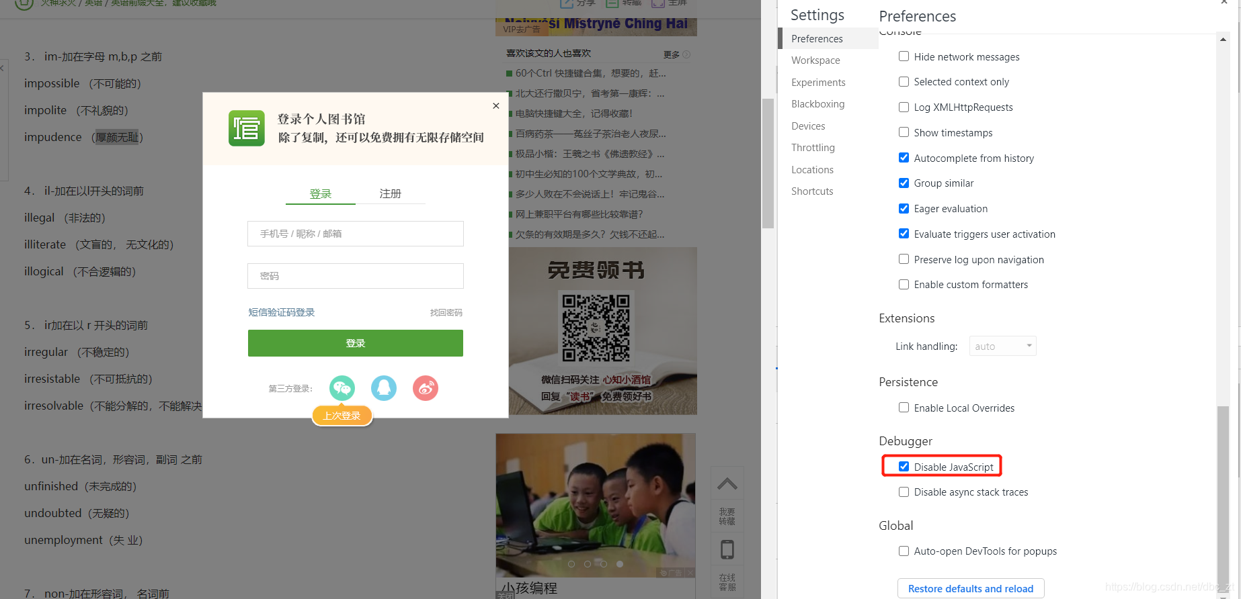
Task: Click the 更多 link in recommendations
Action: click(672, 54)
